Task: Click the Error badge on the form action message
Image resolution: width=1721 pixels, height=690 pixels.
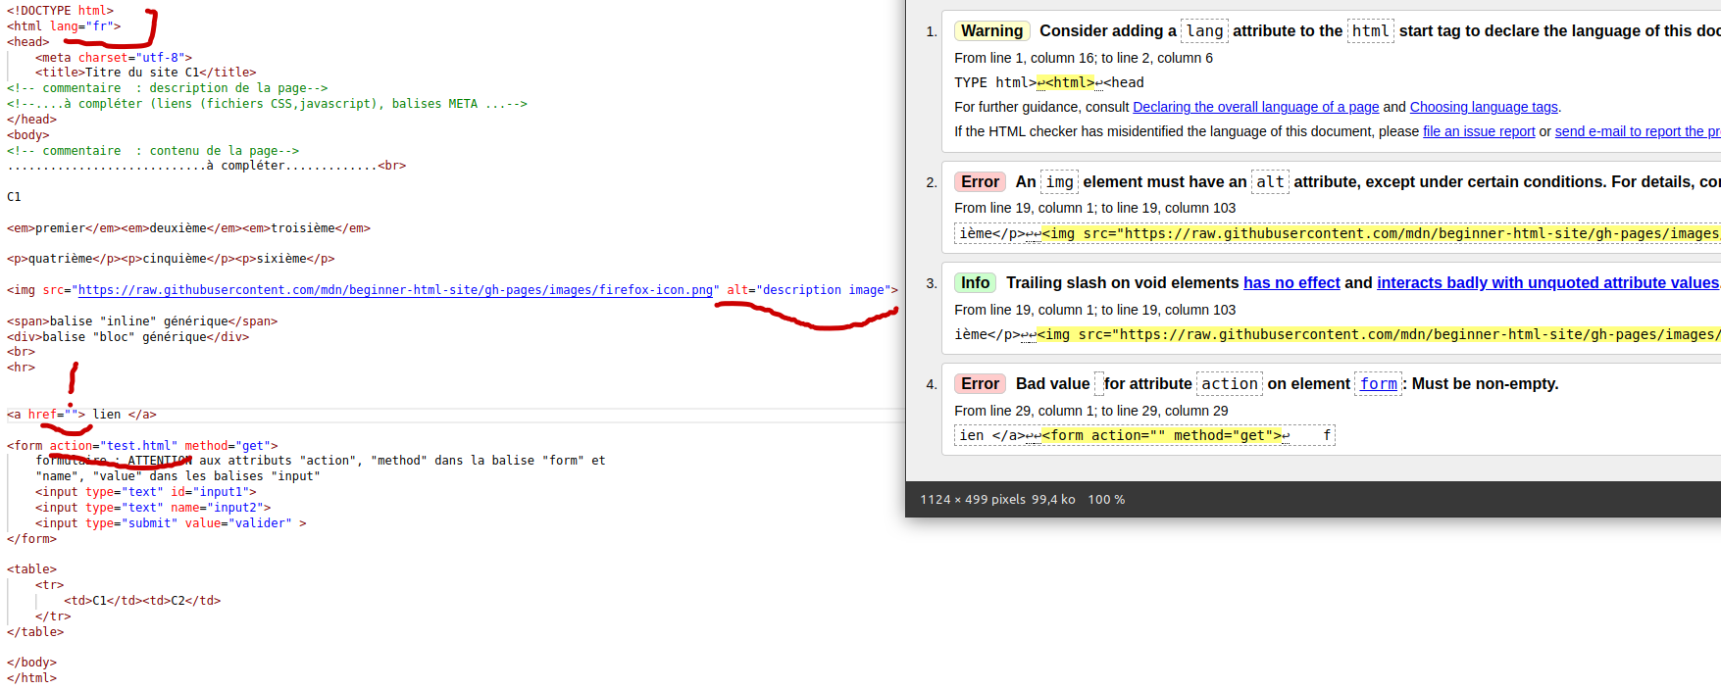Action: [x=980, y=384]
